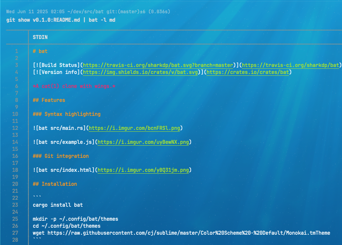Click the '### Syntax highlighting' heading

click(67, 114)
